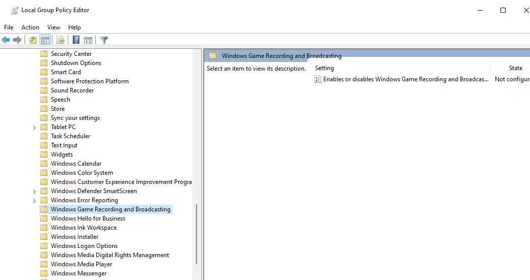Click the left pane's vertical scrollbar
The width and height of the screenshot is (530, 280).
pyautogui.click(x=197, y=234)
